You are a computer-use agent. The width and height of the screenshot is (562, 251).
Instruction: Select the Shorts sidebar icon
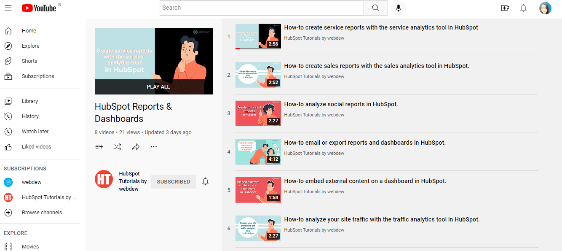[x=8, y=61]
